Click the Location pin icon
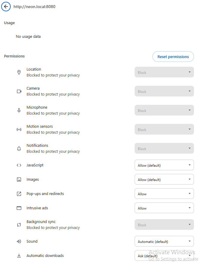The height and width of the screenshot is (262, 199). (19, 72)
